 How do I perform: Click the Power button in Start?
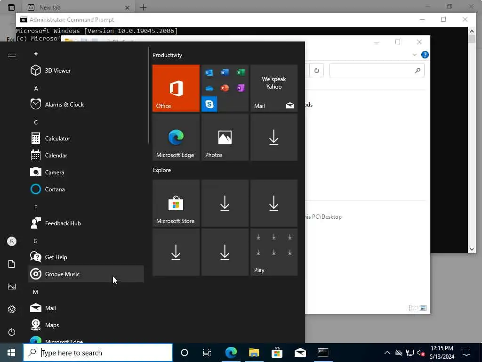coord(12,332)
